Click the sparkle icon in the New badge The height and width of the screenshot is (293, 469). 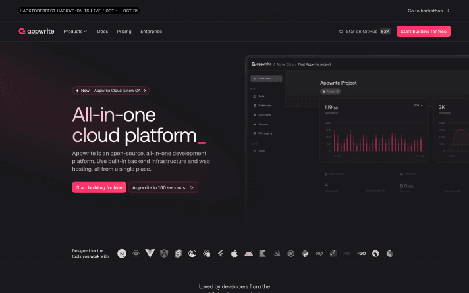(x=77, y=91)
